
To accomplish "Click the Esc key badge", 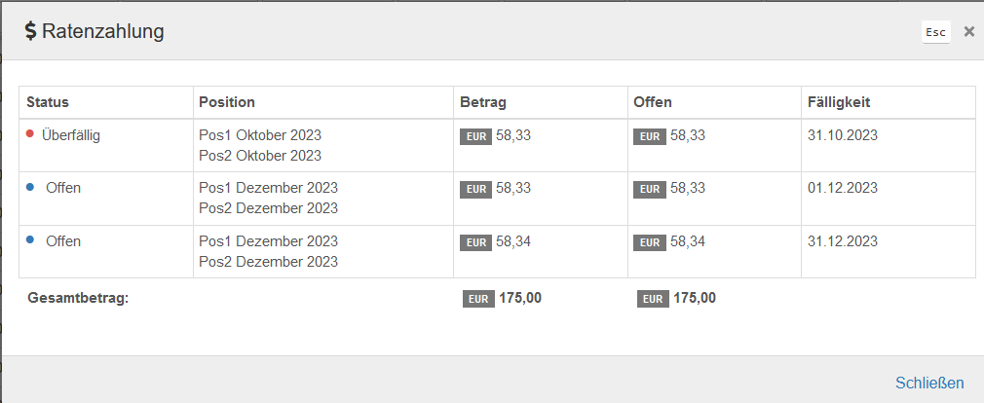I will tap(935, 32).
